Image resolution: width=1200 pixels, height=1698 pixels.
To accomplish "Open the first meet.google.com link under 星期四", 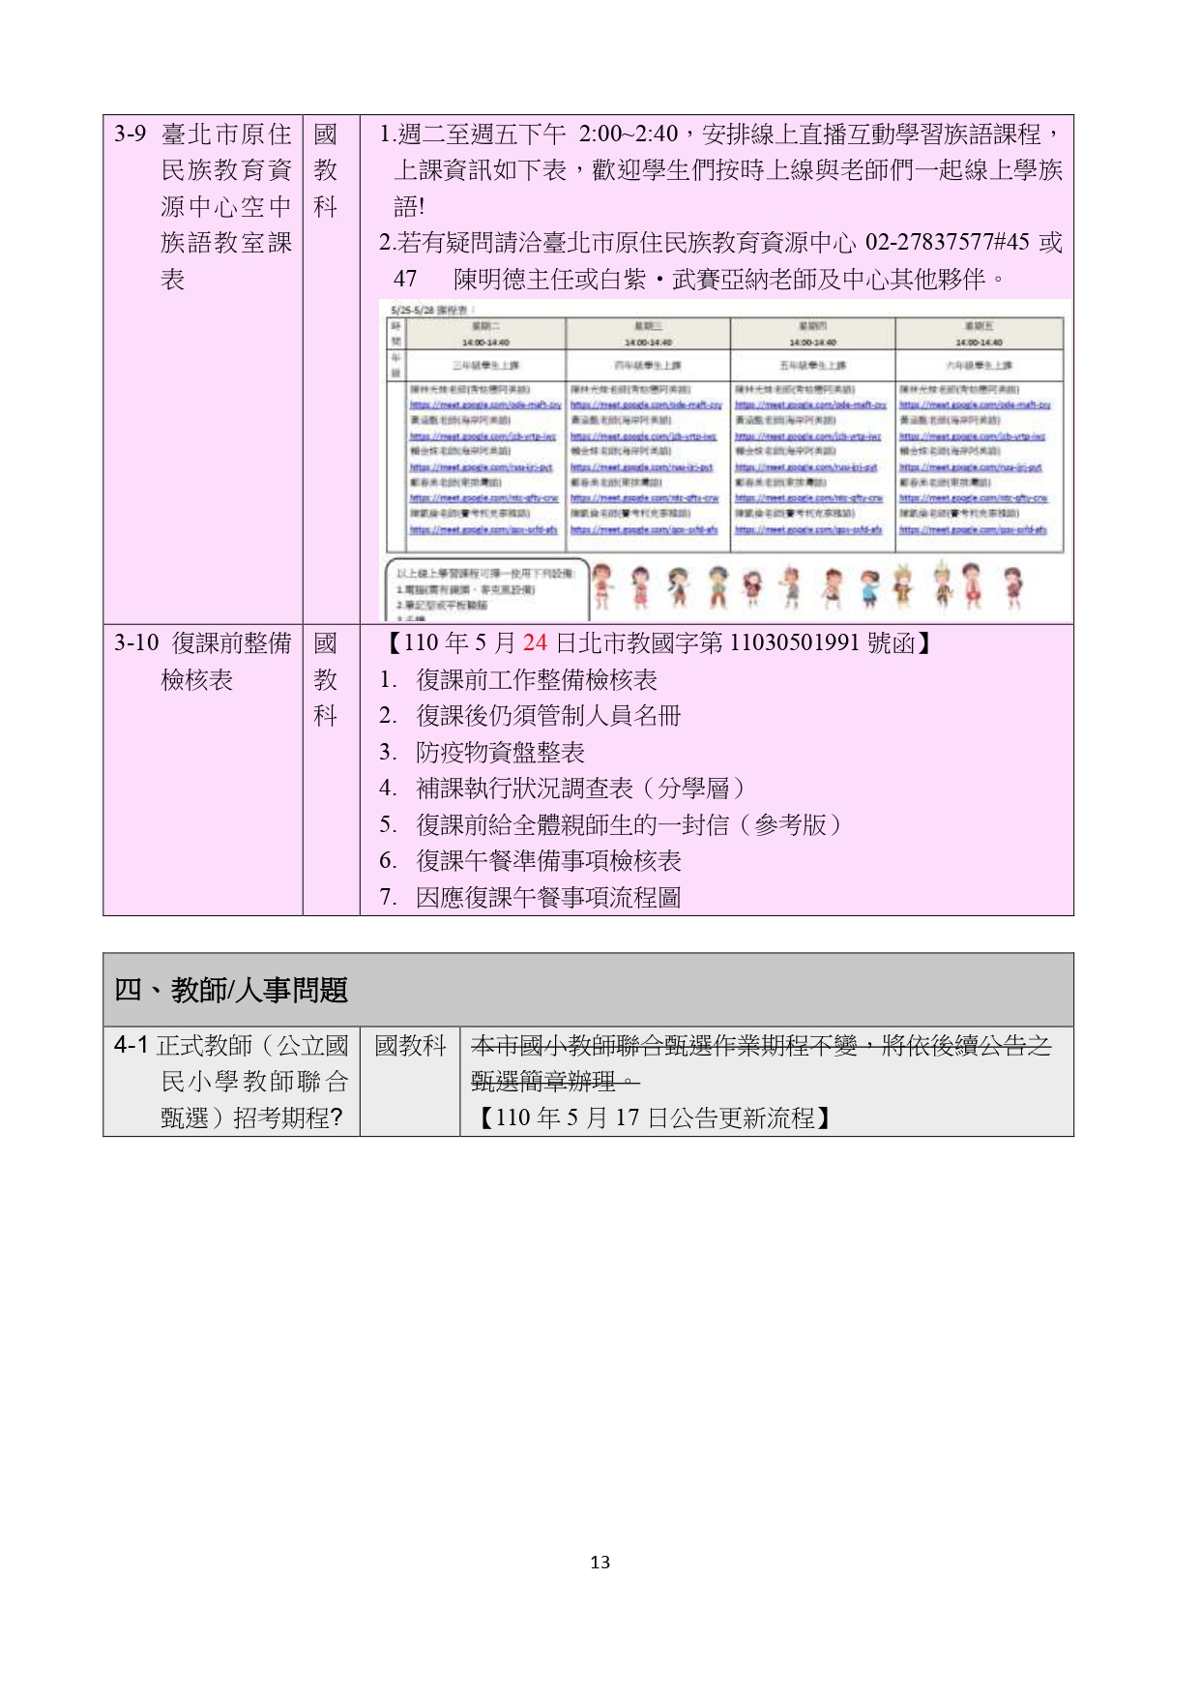I will pyautogui.click(x=811, y=405).
